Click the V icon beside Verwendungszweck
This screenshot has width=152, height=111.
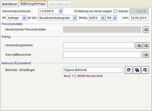click(139, 45)
